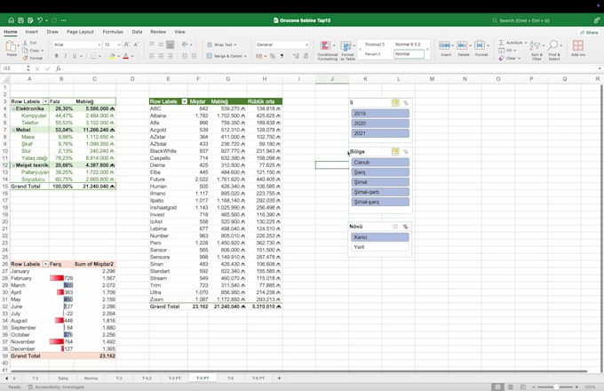This screenshot has height=391, width=604.
Task: Open Row Labels filter in the Miqdar pivot table
Action: click(185, 101)
